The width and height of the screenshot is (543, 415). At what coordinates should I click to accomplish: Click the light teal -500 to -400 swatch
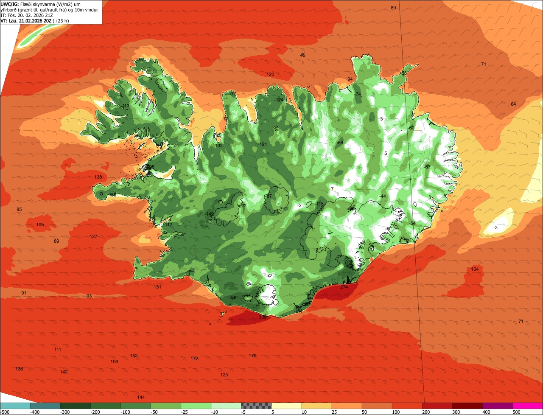[x=15, y=406]
